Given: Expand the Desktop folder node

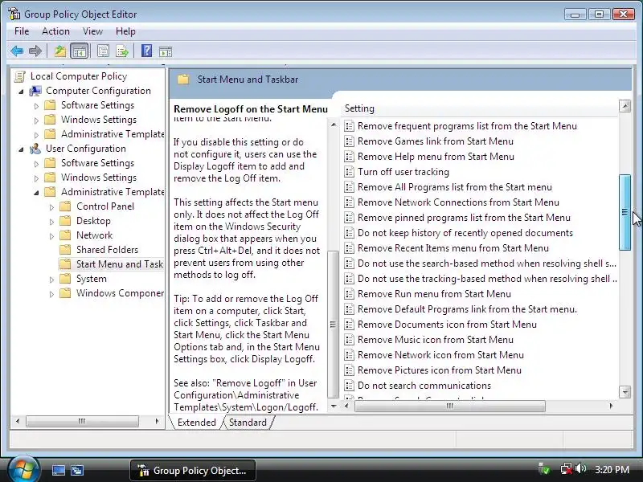Looking at the screenshot, I should 51,222.
